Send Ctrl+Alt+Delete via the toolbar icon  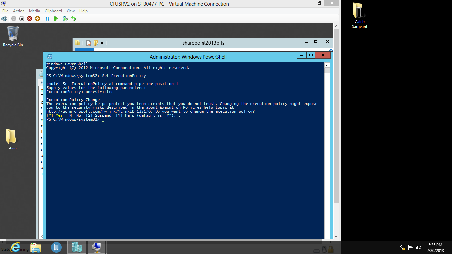[5, 19]
